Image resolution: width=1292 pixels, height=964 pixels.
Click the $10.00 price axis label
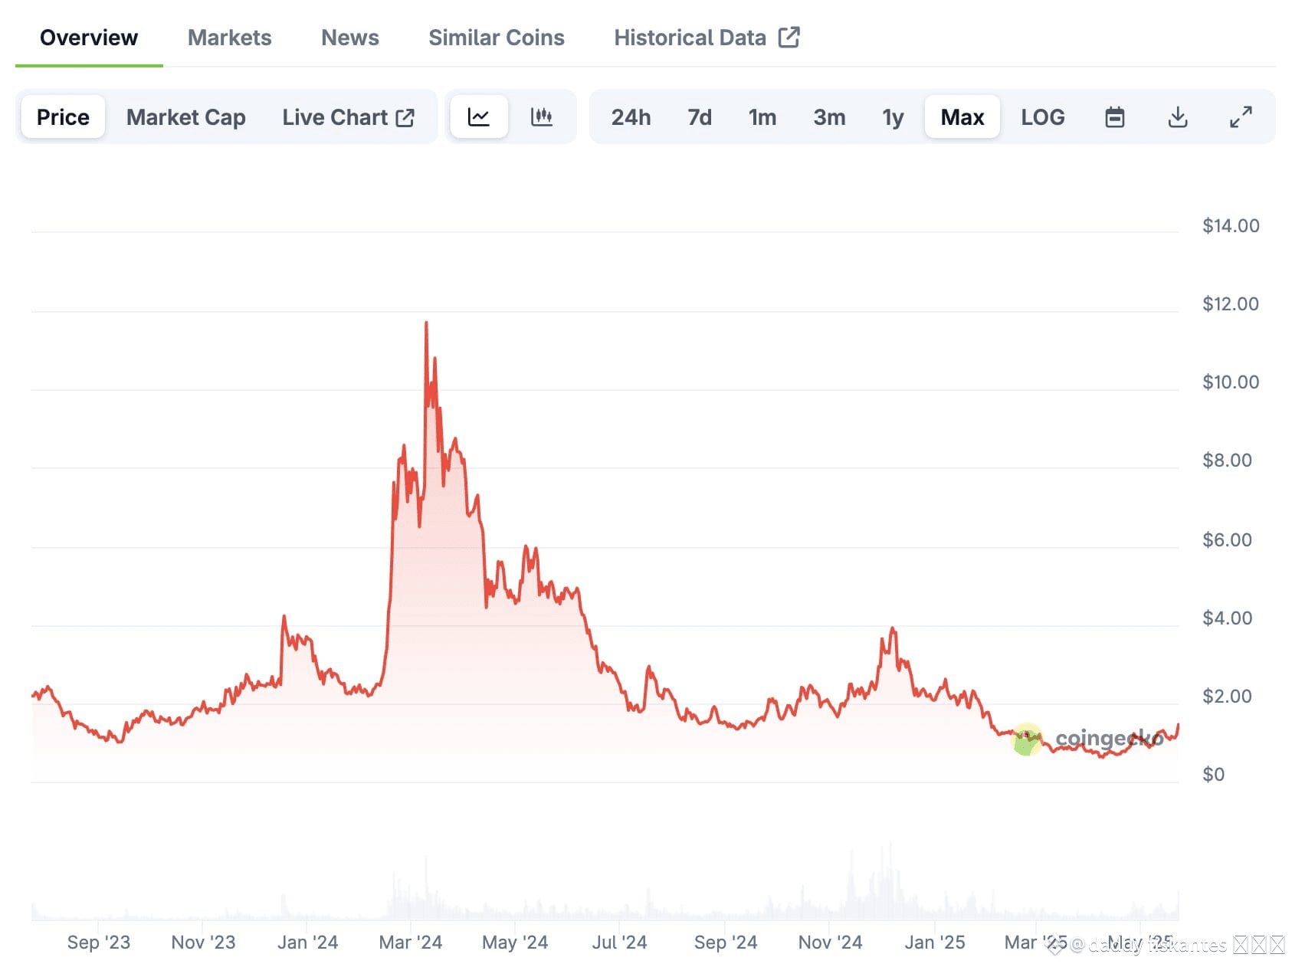(x=1231, y=382)
